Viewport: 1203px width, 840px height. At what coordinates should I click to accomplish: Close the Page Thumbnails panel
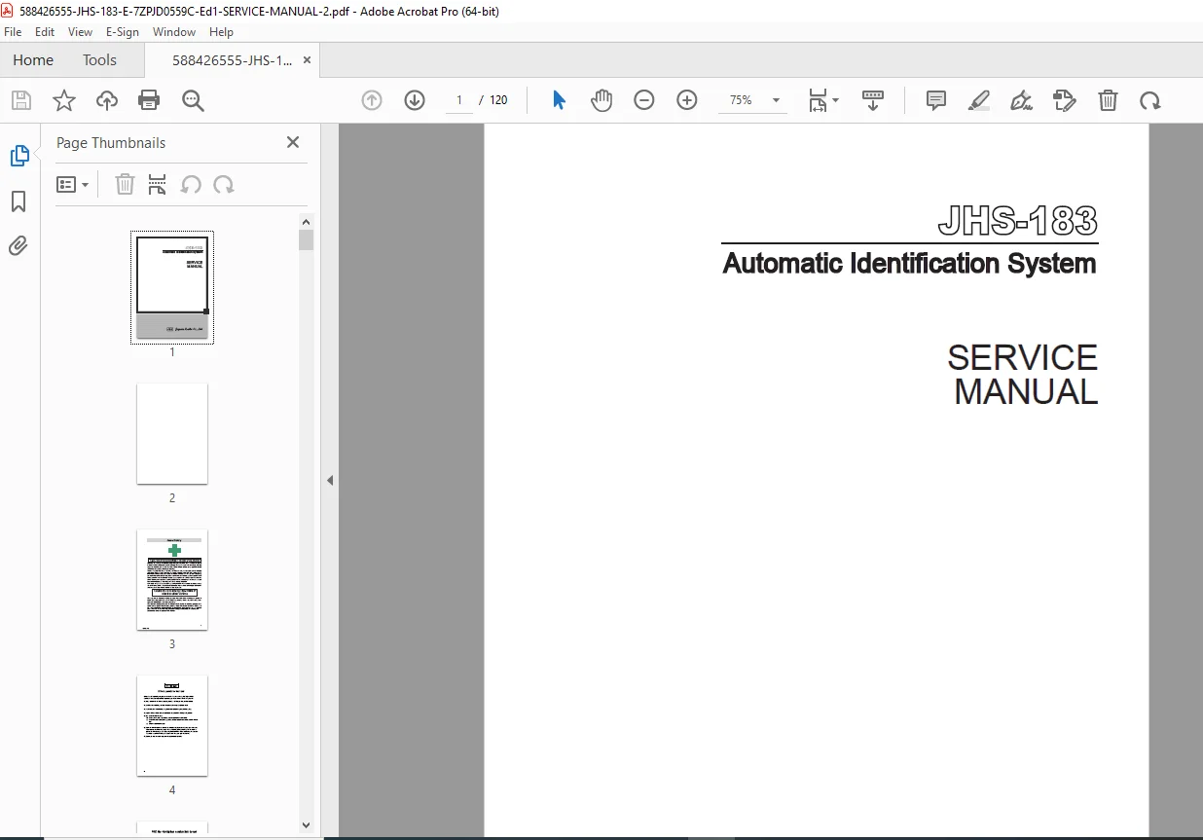293,142
